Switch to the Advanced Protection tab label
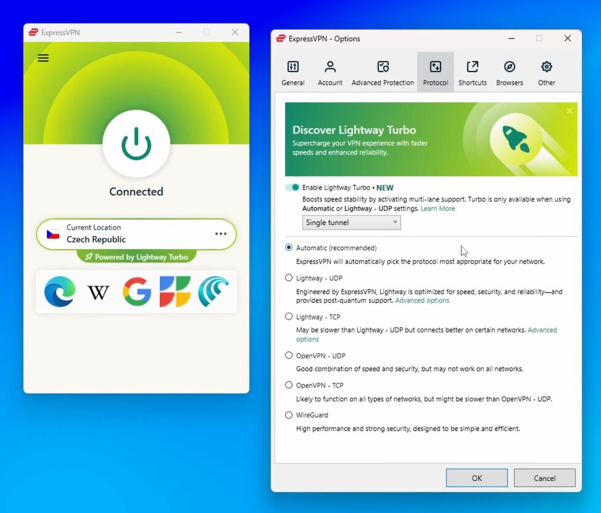The height and width of the screenshot is (513, 601). (383, 83)
